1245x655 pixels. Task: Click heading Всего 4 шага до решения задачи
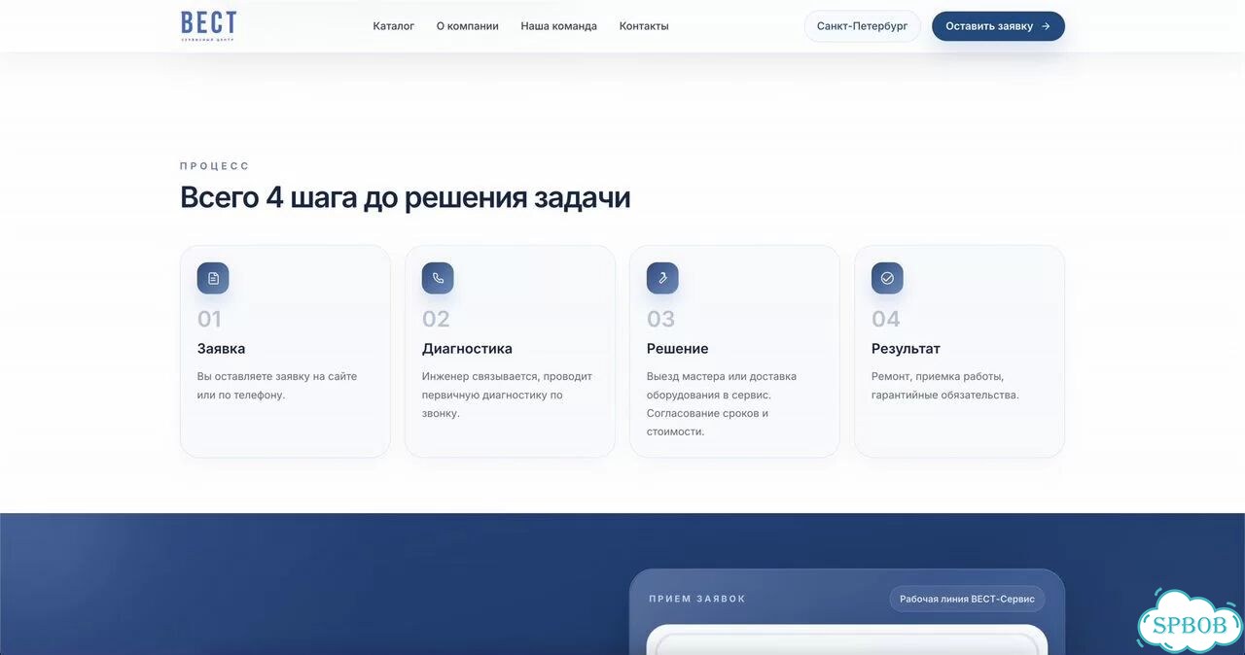pyautogui.click(x=406, y=197)
